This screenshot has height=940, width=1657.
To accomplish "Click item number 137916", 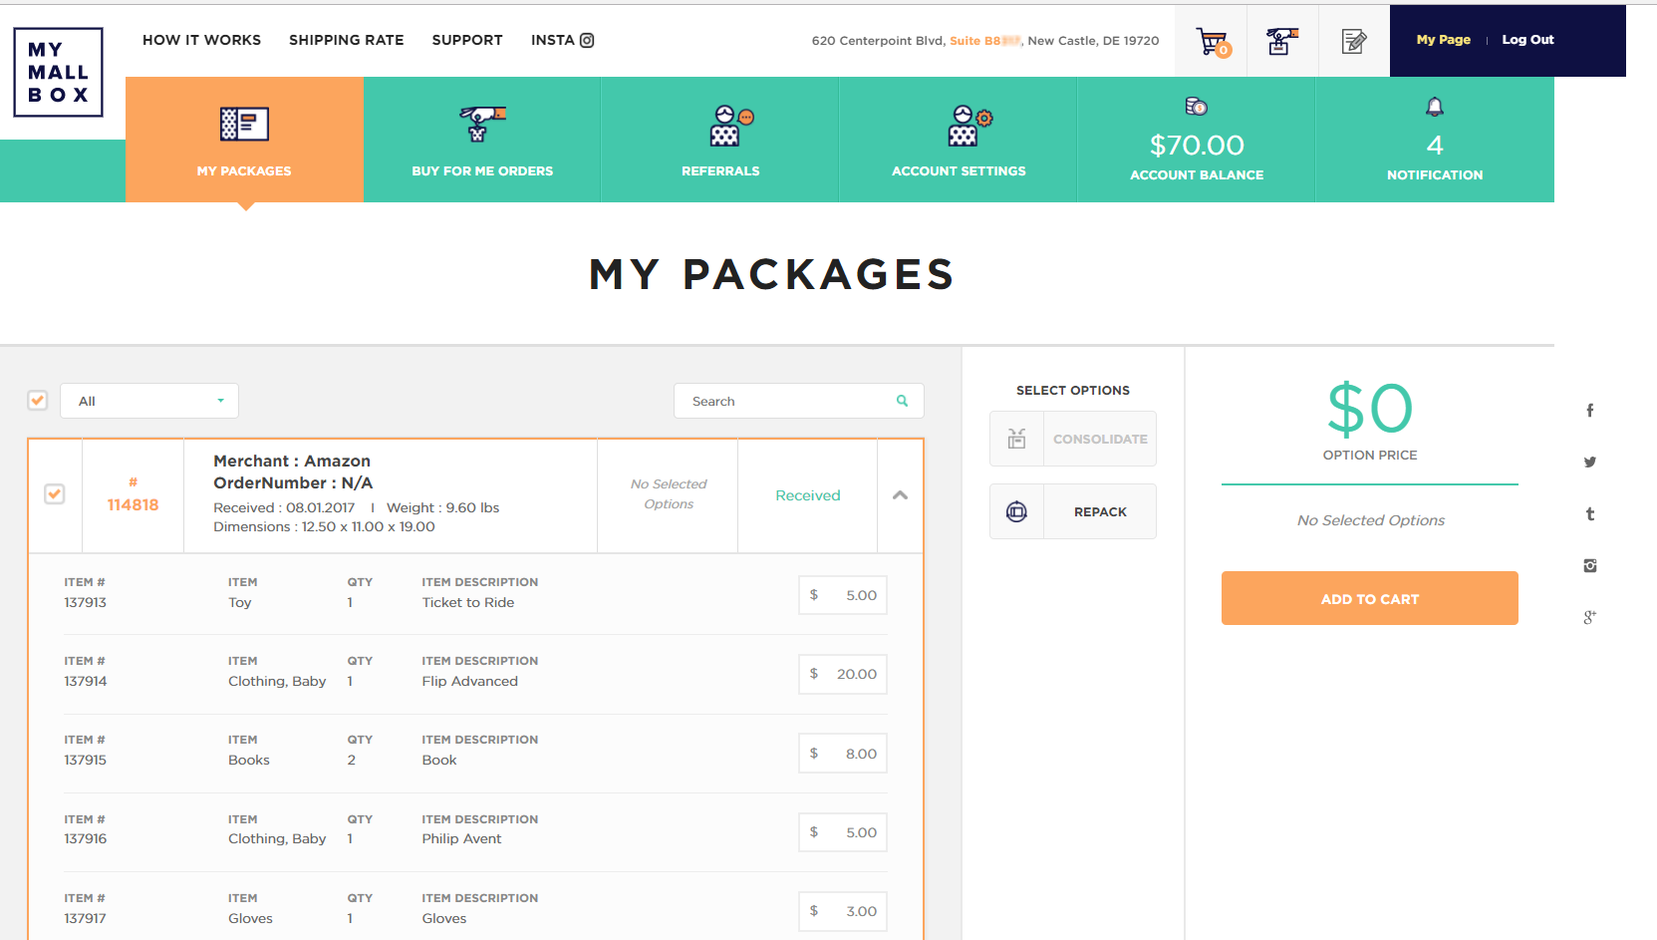I will pyautogui.click(x=86, y=838).
